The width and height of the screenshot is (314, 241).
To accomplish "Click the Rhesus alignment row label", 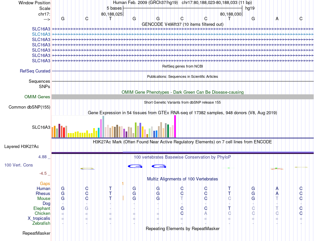I will click(43, 193).
